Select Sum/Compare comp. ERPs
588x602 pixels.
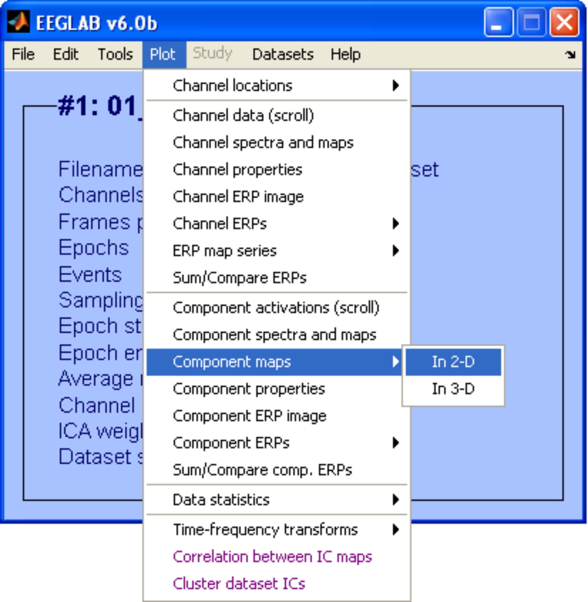pyautogui.click(x=276, y=470)
